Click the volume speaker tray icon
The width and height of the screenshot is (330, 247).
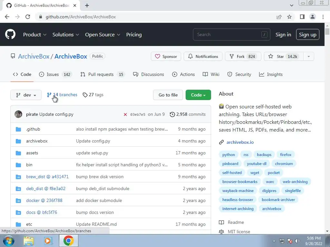click(297, 241)
